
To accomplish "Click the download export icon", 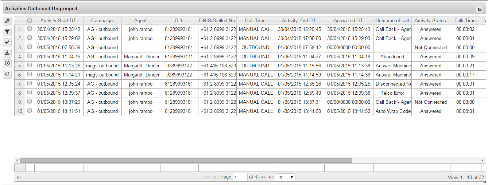I will [x=7, y=53].
